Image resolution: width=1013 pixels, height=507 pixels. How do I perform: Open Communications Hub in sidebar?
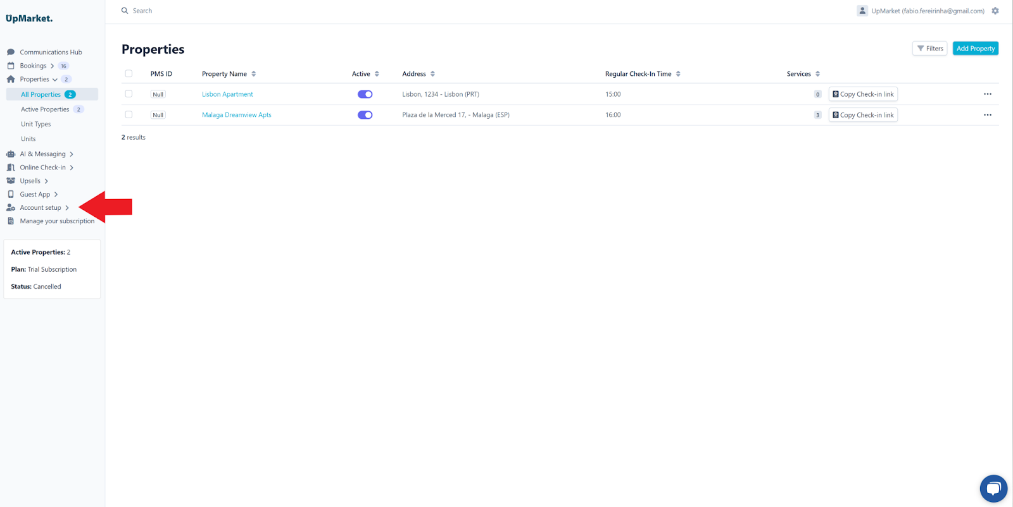pyautogui.click(x=51, y=52)
